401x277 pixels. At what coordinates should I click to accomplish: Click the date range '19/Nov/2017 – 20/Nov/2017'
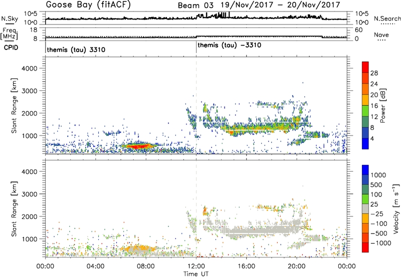point(281,5)
